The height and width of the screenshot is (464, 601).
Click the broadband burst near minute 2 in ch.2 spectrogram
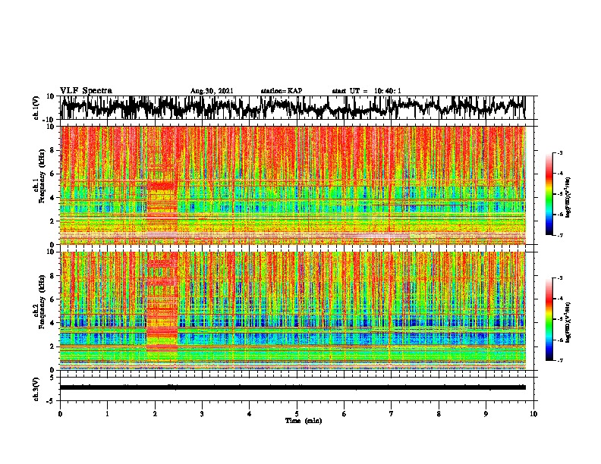click(162, 304)
